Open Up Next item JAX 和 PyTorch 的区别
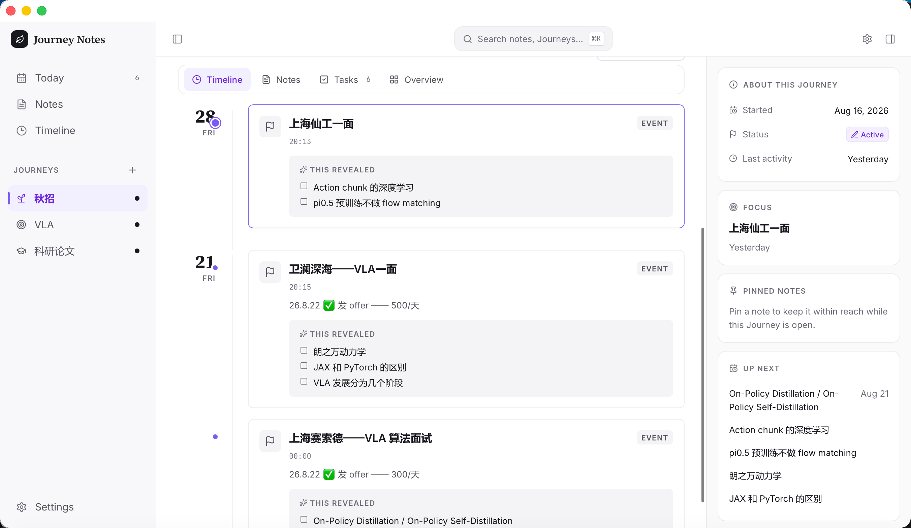The image size is (911, 528). (776, 499)
